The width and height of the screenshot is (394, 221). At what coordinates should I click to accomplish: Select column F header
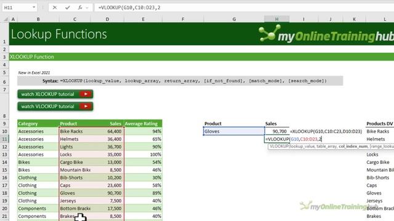(x=183, y=19)
